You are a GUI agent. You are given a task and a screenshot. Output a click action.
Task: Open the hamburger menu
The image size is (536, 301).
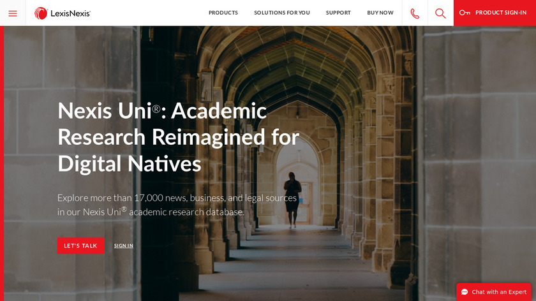tap(13, 13)
